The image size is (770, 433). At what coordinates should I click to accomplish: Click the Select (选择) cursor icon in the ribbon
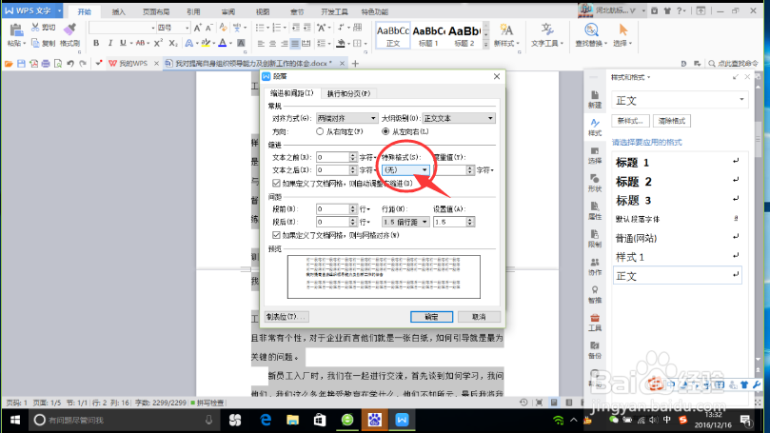pyautogui.click(x=622, y=30)
